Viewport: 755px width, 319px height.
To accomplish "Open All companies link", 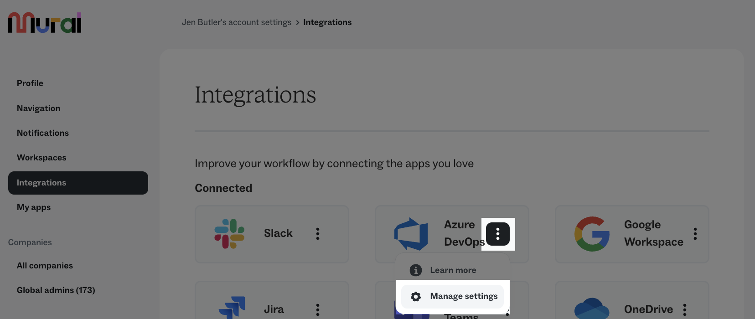I will pyautogui.click(x=45, y=266).
